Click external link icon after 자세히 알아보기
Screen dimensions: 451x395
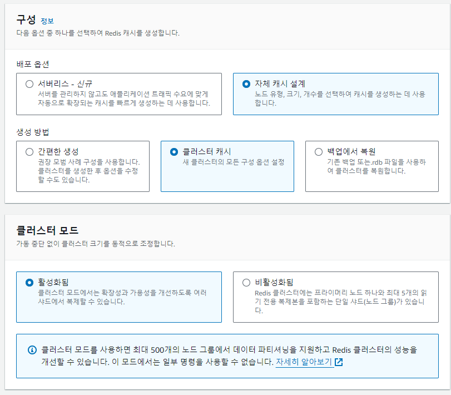point(339,362)
